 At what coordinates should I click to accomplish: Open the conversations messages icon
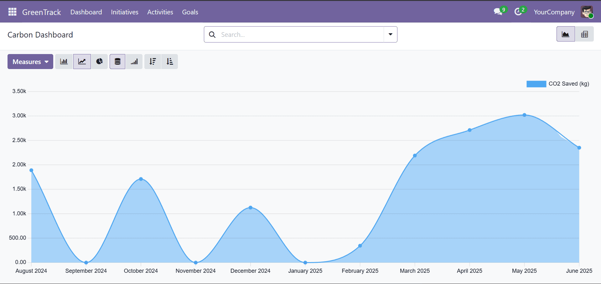tap(498, 12)
